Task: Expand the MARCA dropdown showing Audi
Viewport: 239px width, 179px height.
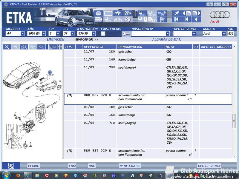Action: (x=224, y=34)
